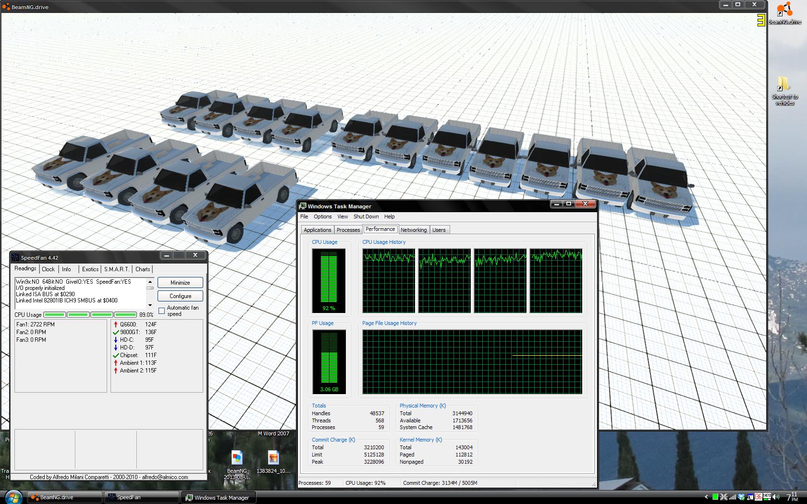Switch to the Networking tab
The height and width of the screenshot is (504, 807).
coord(414,230)
